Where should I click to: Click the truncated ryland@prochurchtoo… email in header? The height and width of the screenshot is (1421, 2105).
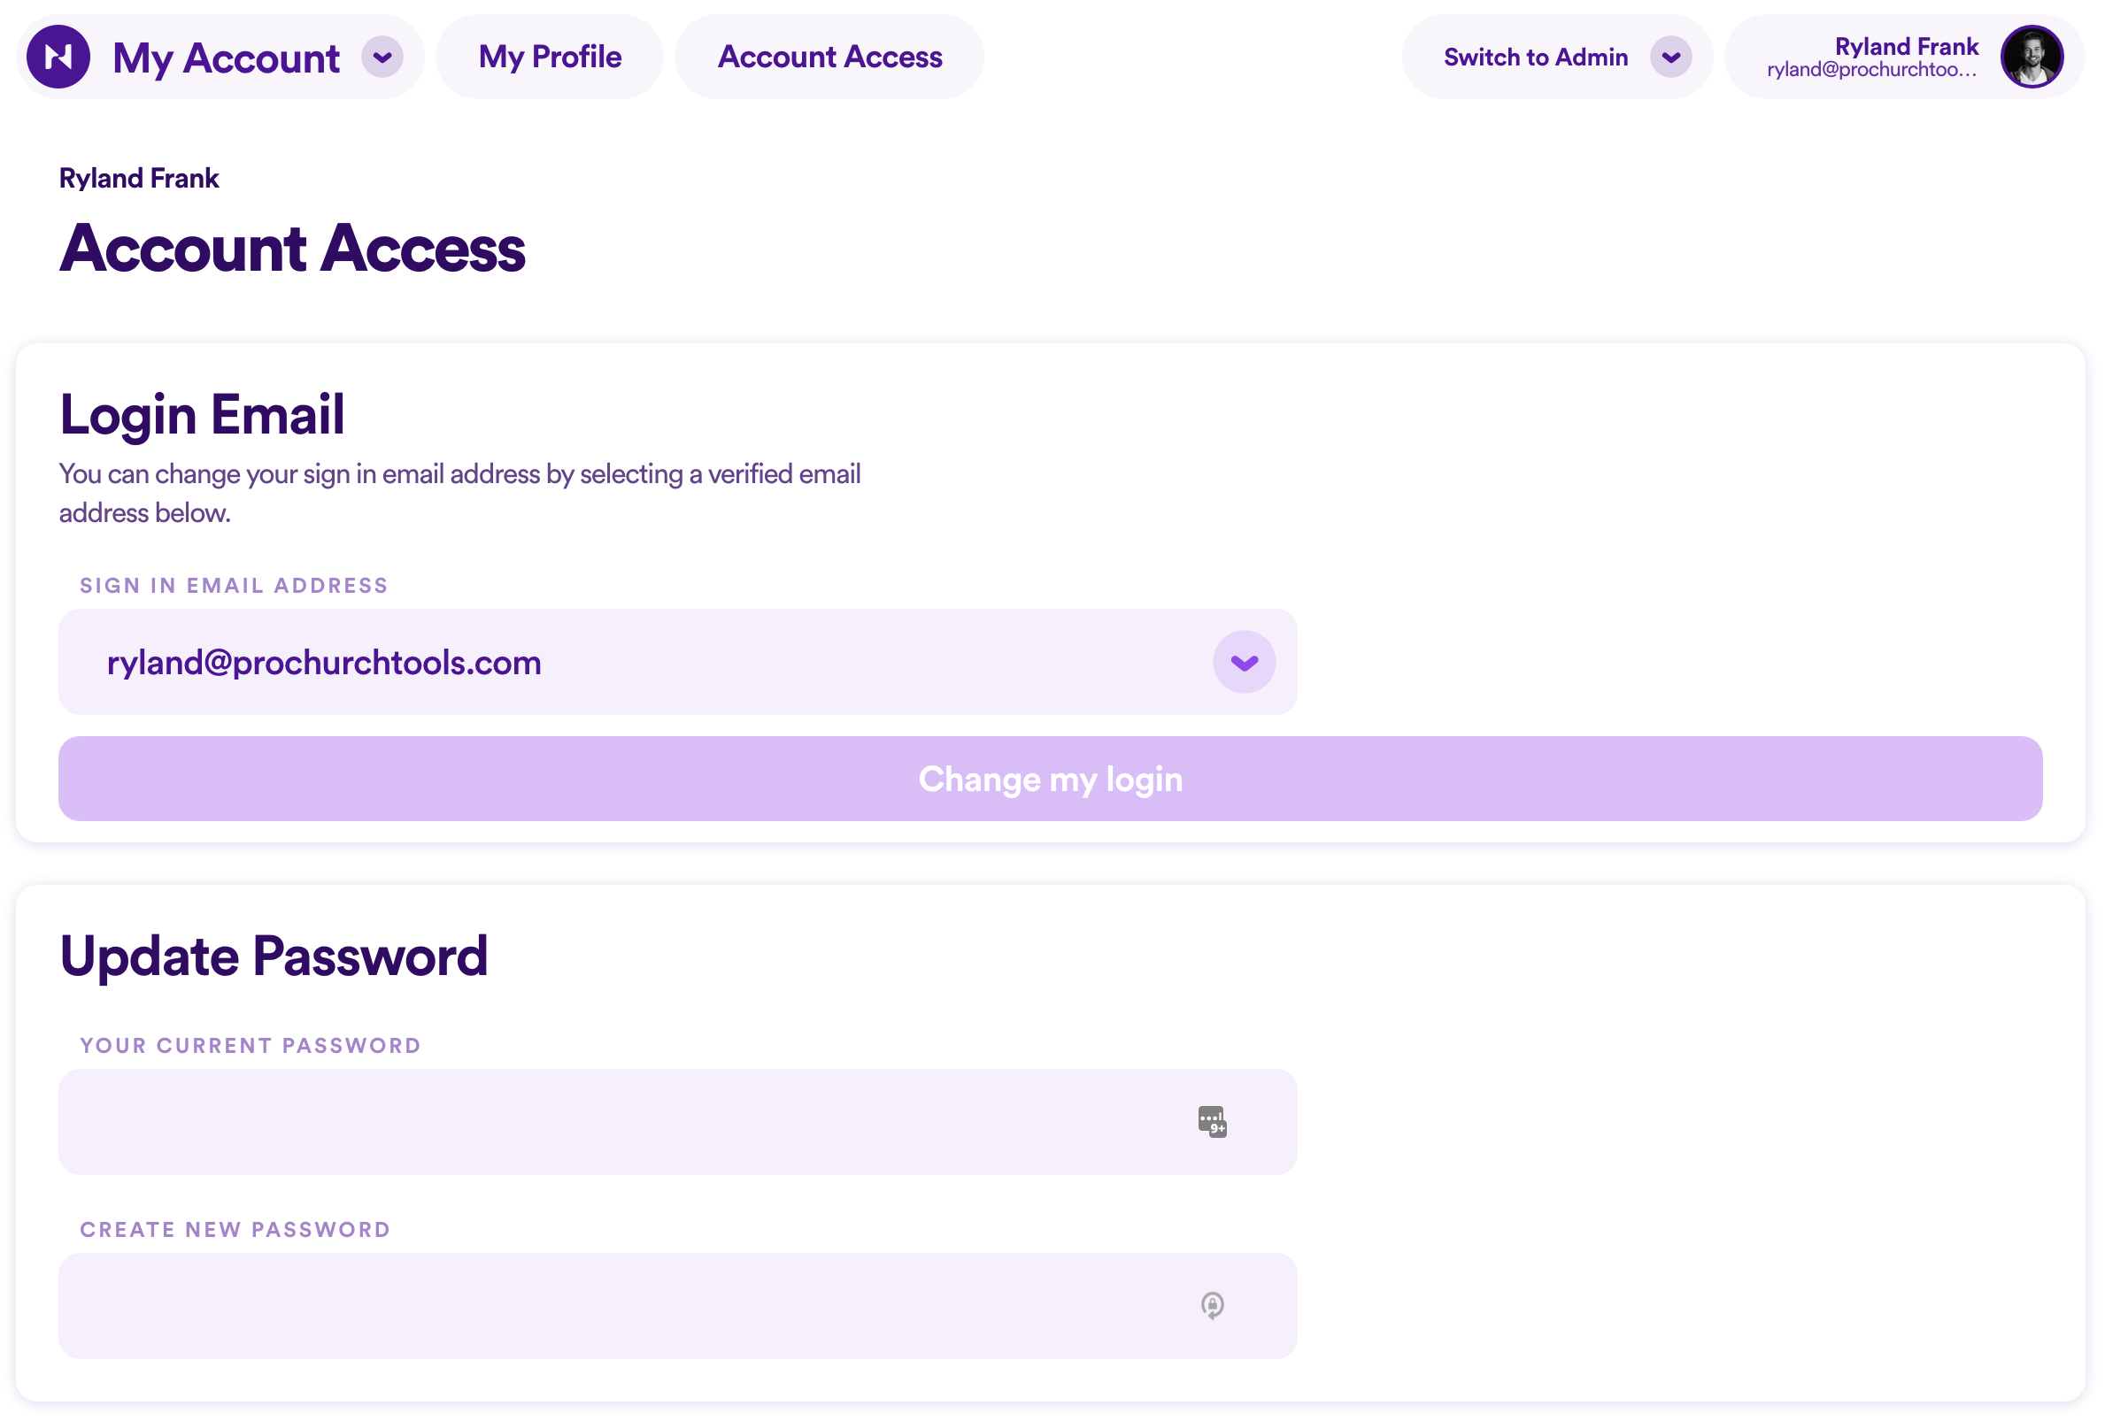click(x=1871, y=70)
